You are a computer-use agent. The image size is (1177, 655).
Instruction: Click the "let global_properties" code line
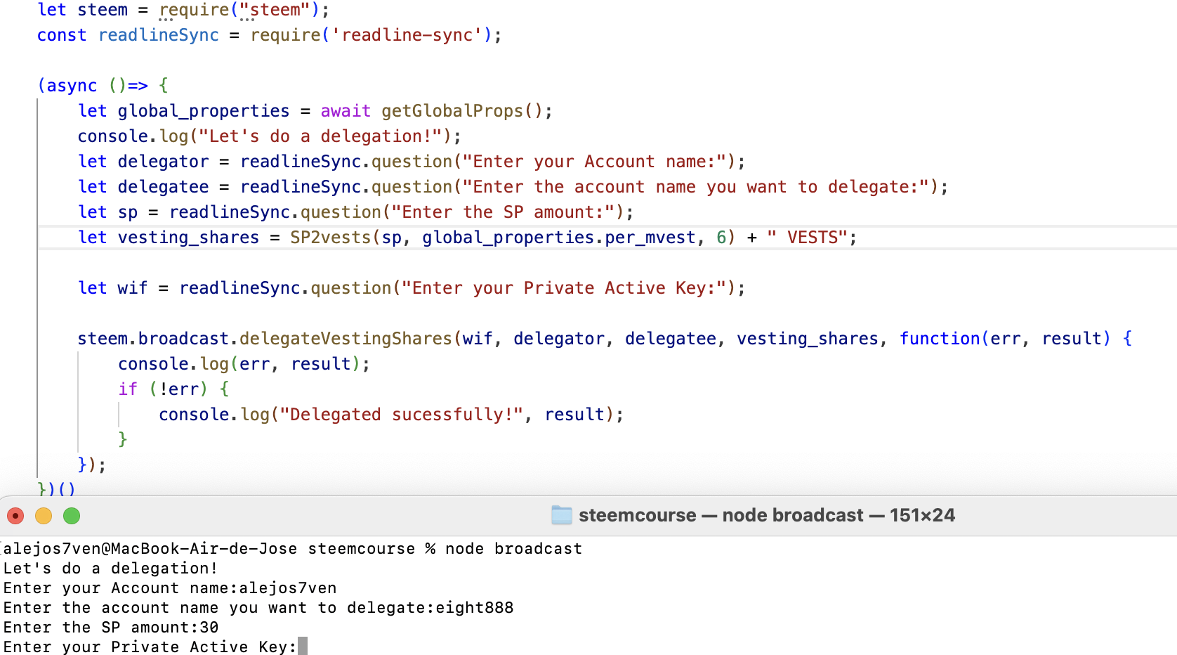(315, 111)
